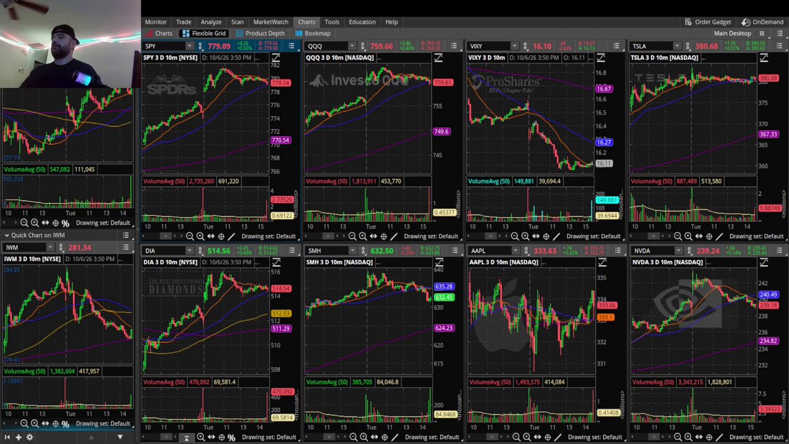This screenshot has width=789, height=444.
Task: Select the pan tool under the QQQ chart
Action: point(373,236)
